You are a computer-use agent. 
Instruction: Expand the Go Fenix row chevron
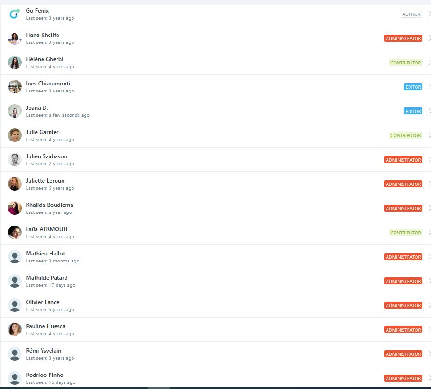(429, 14)
